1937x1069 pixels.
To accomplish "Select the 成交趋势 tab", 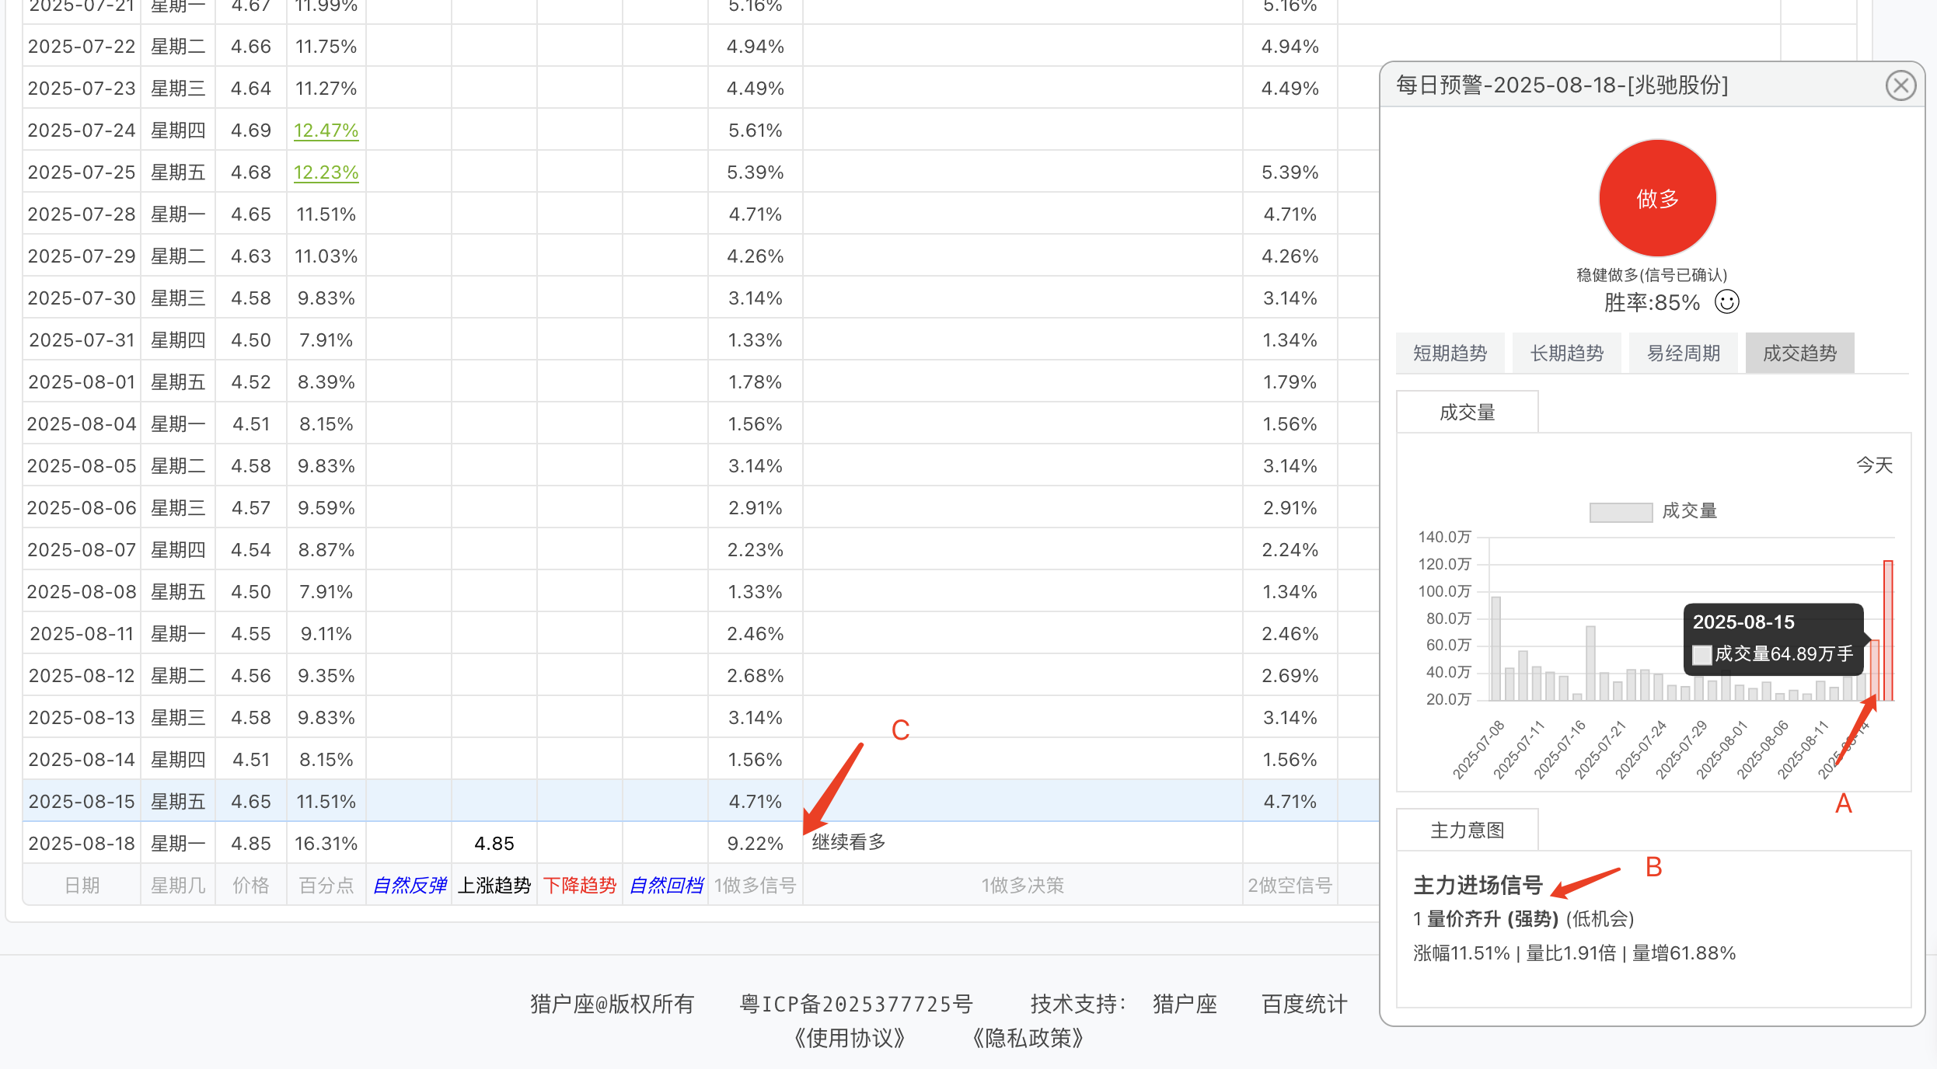I will pos(1799,353).
